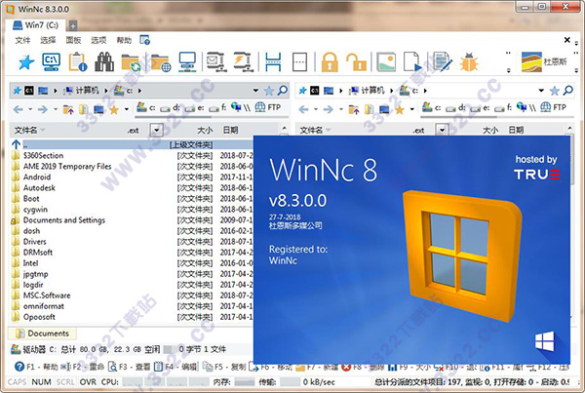This screenshot has width=585, height=393.
Task: Go back in the left pane
Action: [x=18, y=109]
